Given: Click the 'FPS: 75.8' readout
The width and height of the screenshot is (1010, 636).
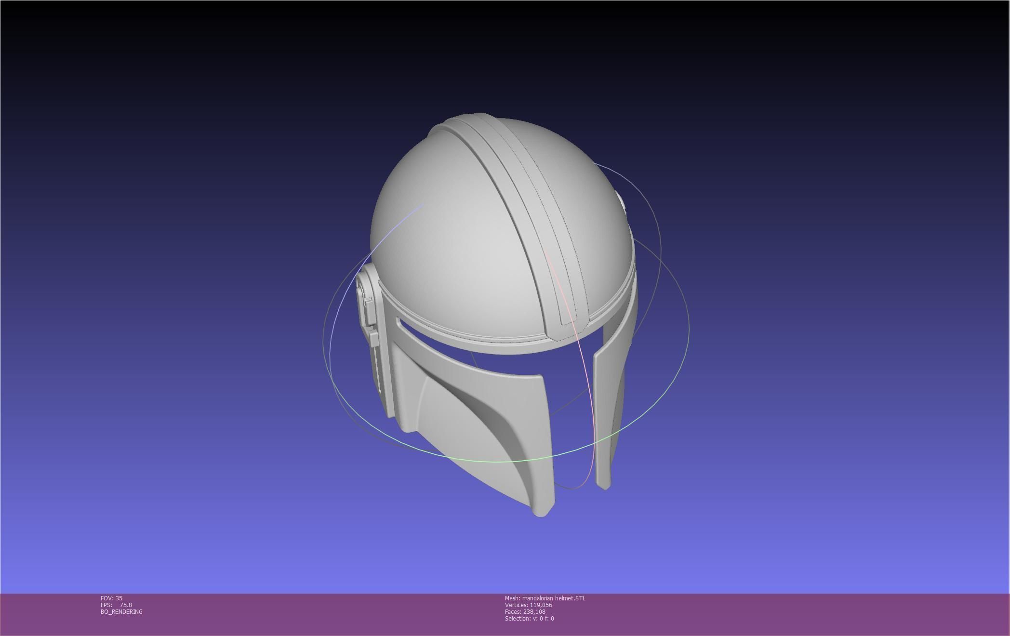Looking at the screenshot, I should tap(116, 605).
